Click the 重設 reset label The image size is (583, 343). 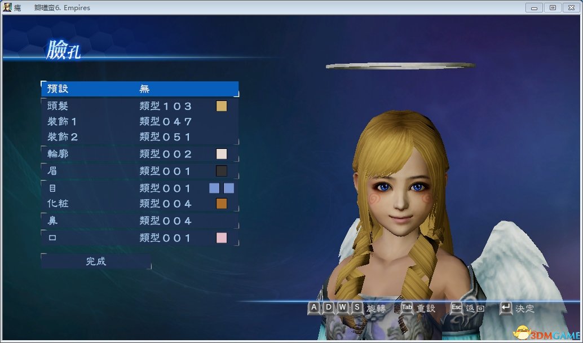click(x=426, y=309)
